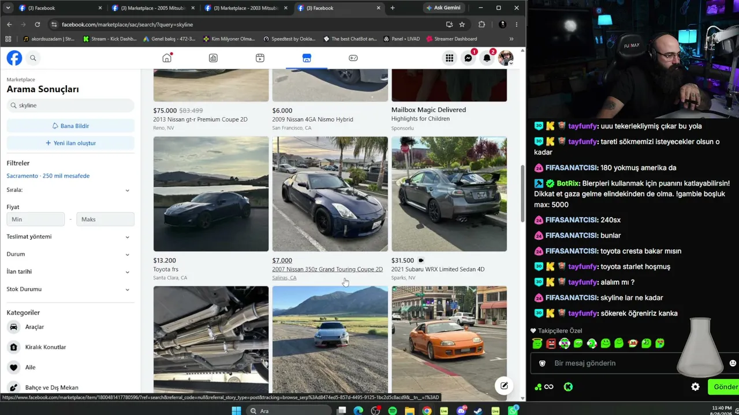Open the 2013 Nissan gt-r Premium Coupe title
The height and width of the screenshot is (415, 739).
click(x=200, y=119)
